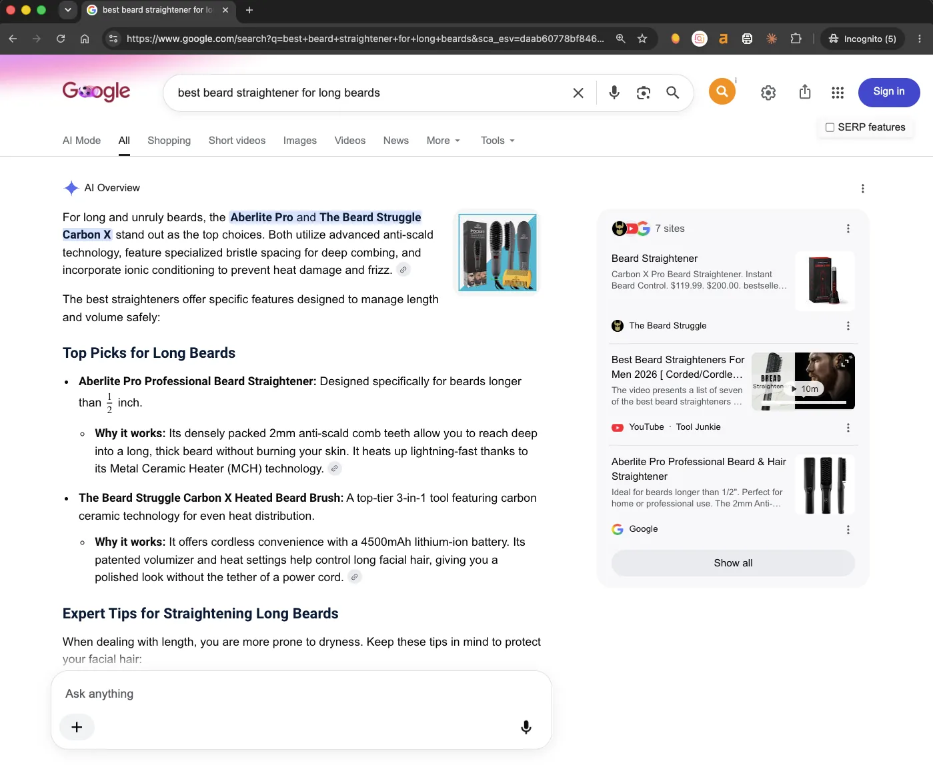Switch to Shopping tab
The image size is (933, 767).
point(169,141)
